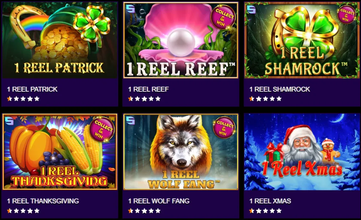Open the 1 Reel Reef pearl thumbnail

(181, 40)
